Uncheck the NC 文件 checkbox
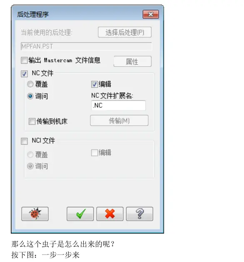 coord(24,74)
